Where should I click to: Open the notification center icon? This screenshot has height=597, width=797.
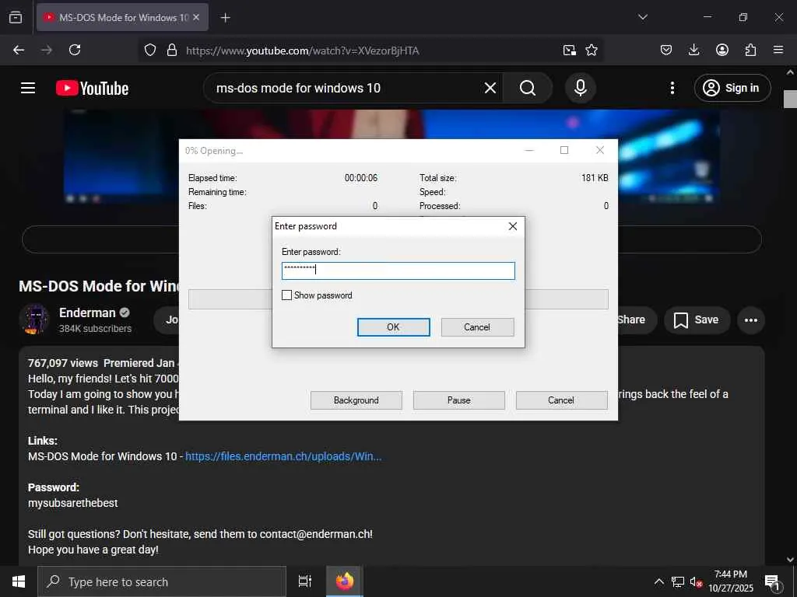coord(772,581)
